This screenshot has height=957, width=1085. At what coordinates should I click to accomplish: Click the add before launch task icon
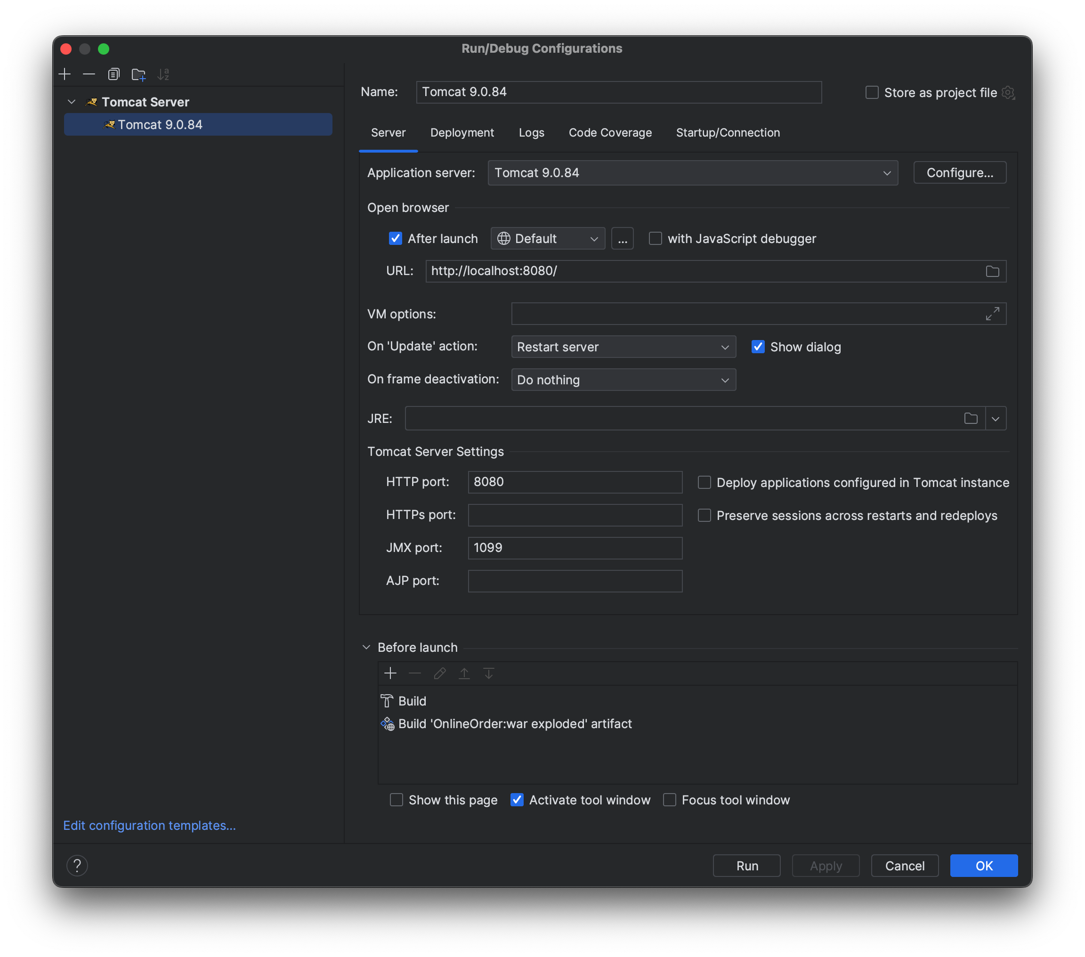tap(389, 673)
